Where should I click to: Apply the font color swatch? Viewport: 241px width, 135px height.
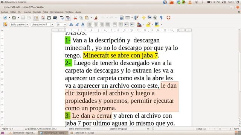139,24
